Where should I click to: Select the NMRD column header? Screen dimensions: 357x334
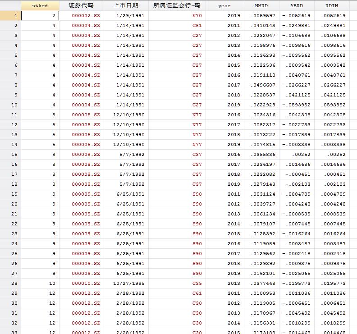click(261, 6)
